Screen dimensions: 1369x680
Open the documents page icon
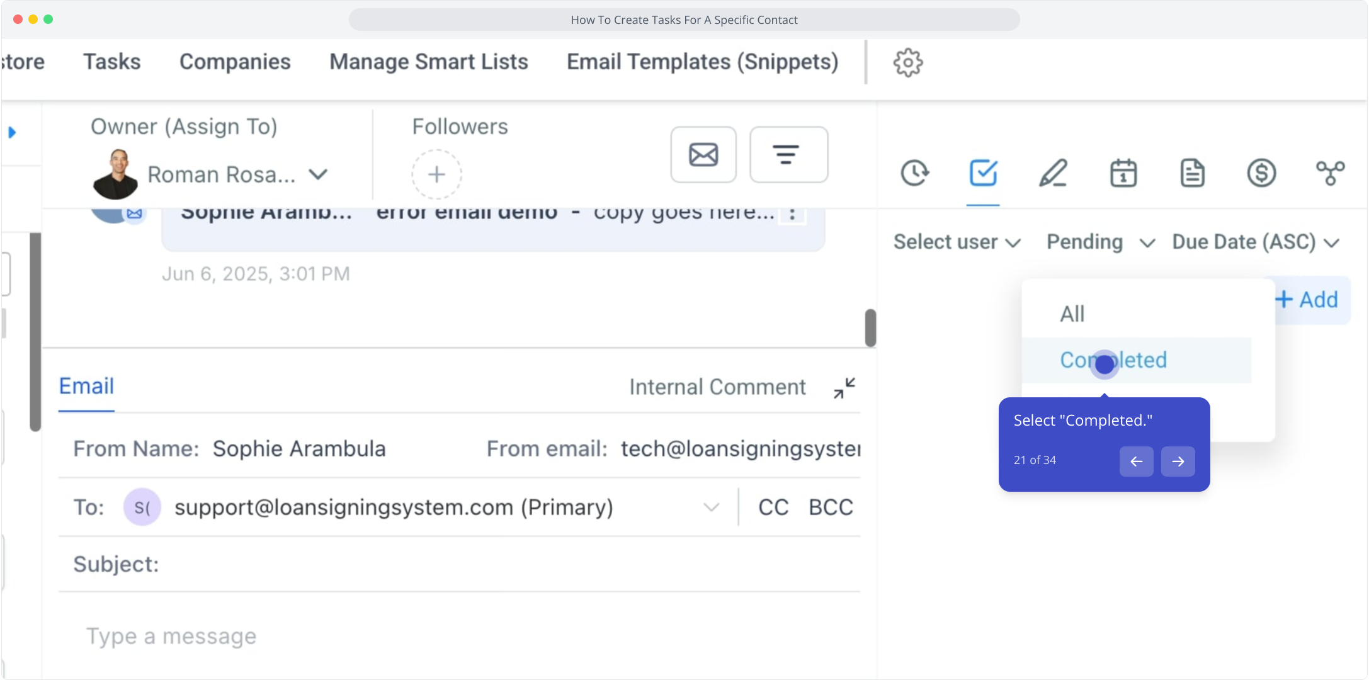[1192, 173]
